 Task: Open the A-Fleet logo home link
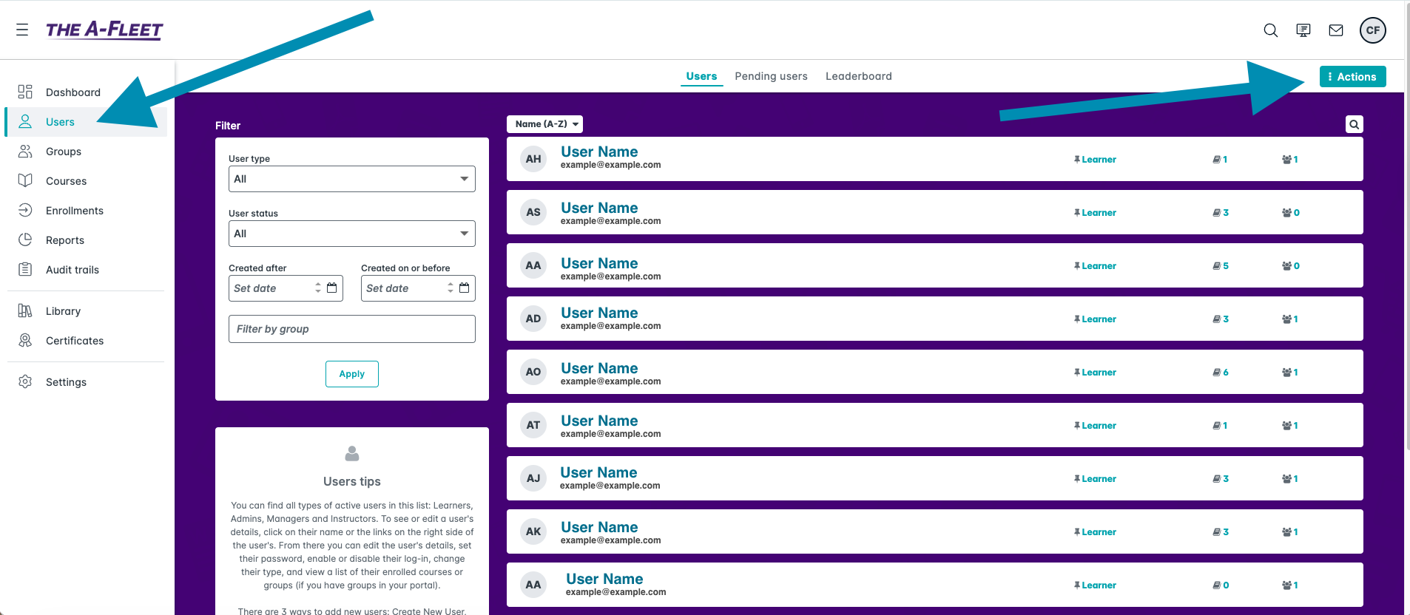tap(104, 30)
